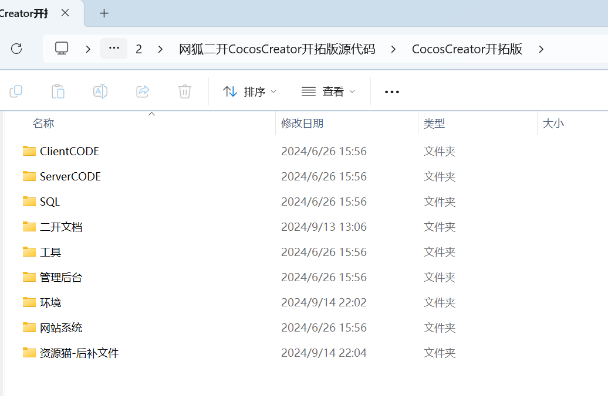Open the 排序 sort dropdown

click(x=250, y=92)
